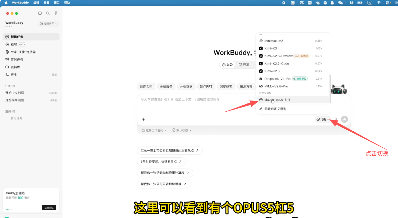Click the filter funnel icon in sidebar
The width and height of the screenshot is (398, 218).
(x=56, y=13)
